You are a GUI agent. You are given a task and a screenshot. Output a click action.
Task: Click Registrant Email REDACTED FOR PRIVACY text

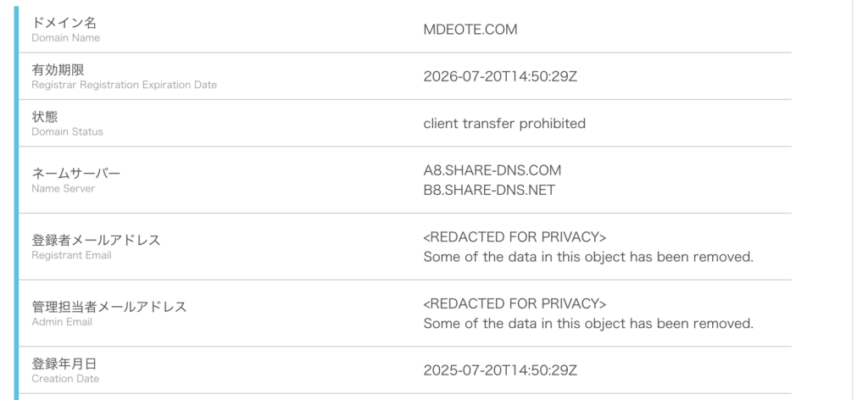pyautogui.click(x=515, y=236)
